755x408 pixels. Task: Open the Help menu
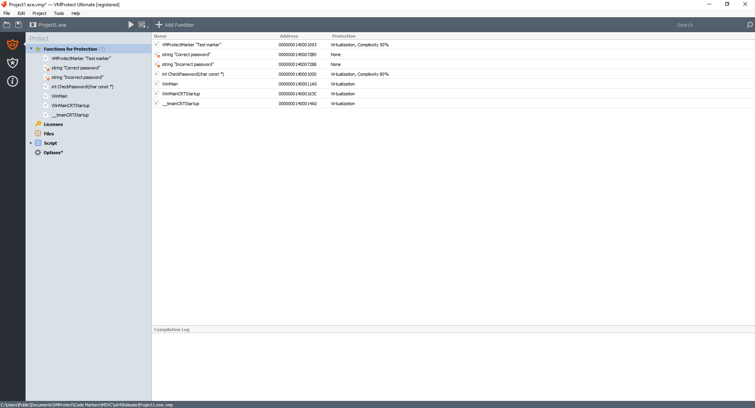[x=76, y=13]
